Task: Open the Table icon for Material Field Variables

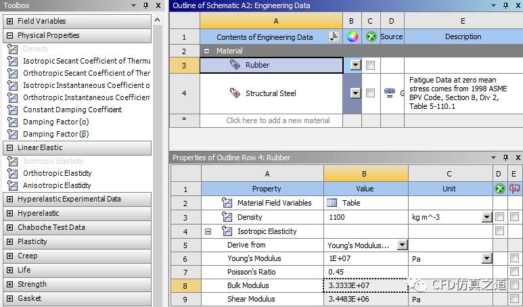Action: 332,203
